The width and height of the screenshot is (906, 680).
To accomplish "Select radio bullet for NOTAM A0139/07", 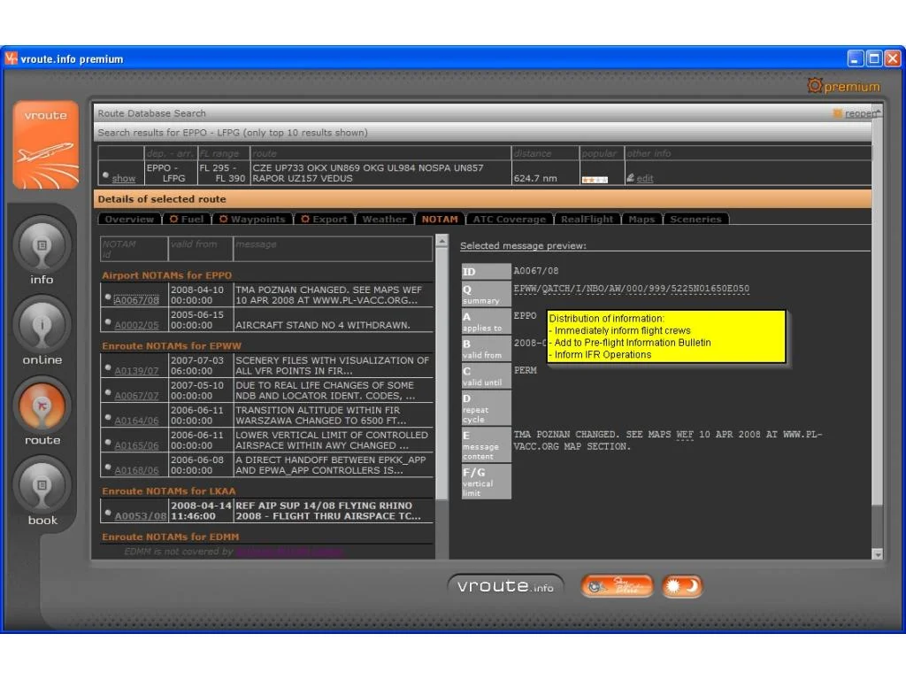I will tap(107, 367).
